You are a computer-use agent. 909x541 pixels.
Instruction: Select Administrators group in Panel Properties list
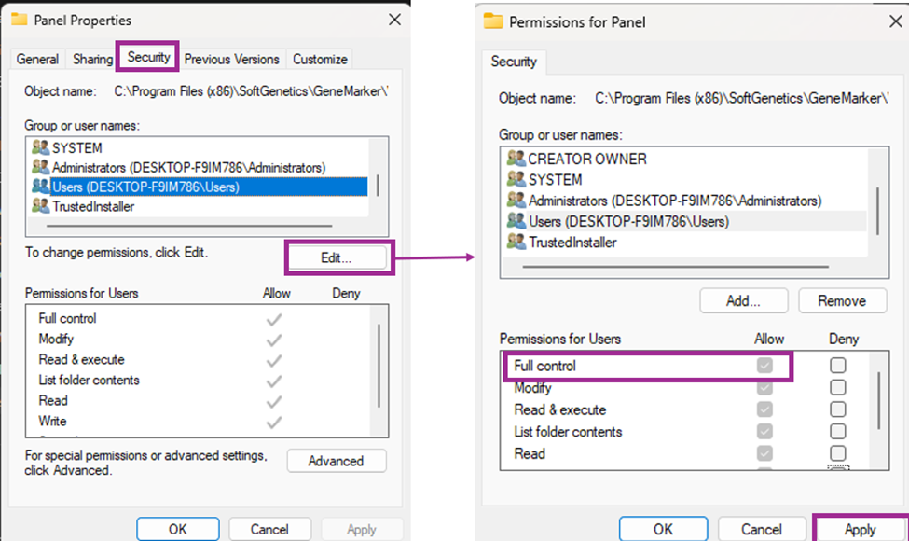(x=188, y=167)
